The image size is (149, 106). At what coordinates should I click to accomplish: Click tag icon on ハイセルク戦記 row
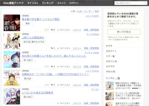coord(52,30)
